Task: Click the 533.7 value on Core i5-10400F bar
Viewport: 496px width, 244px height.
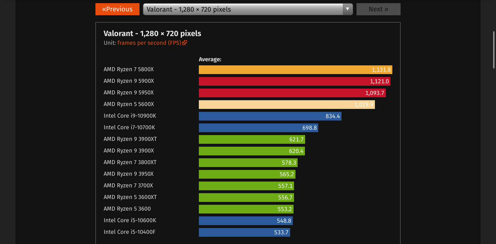Action: pyautogui.click(x=281, y=233)
